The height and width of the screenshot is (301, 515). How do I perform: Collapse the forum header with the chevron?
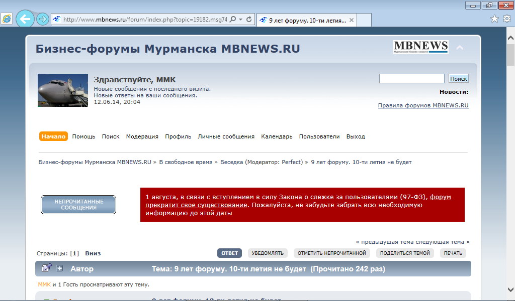click(460, 48)
